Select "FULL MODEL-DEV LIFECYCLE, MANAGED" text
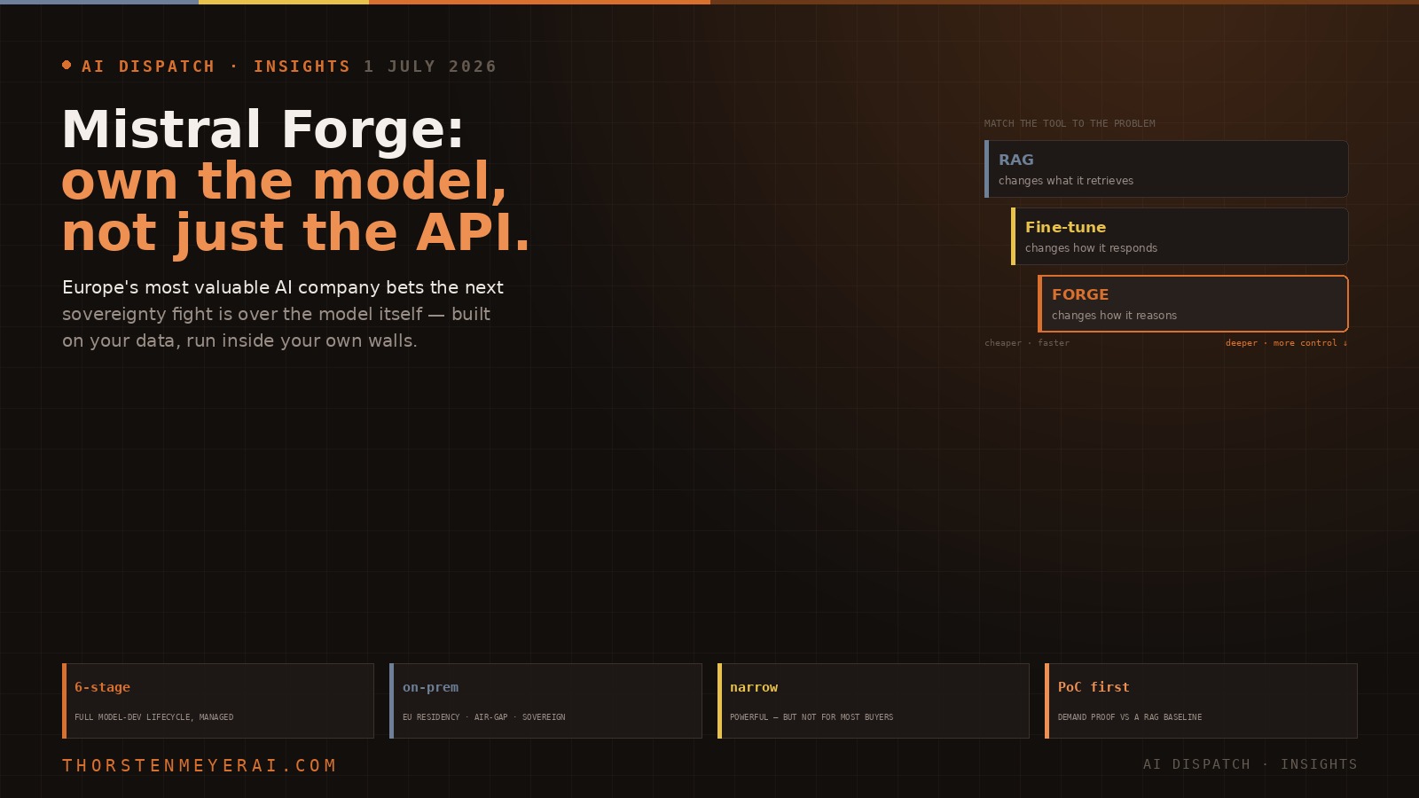 pos(154,717)
